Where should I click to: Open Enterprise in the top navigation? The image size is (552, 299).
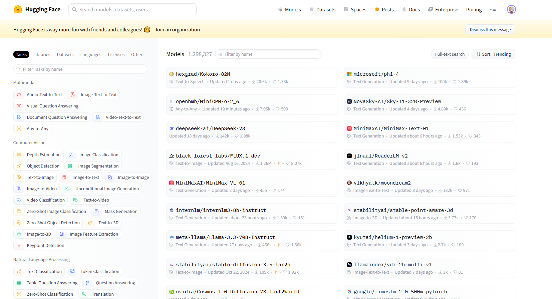[443, 10]
